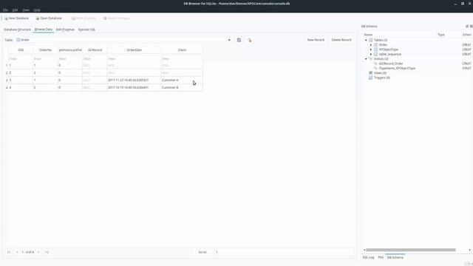Expand the sqlite_sequence table node
Image resolution: width=473 pixels, height=266 pixels.
point(371,54)
